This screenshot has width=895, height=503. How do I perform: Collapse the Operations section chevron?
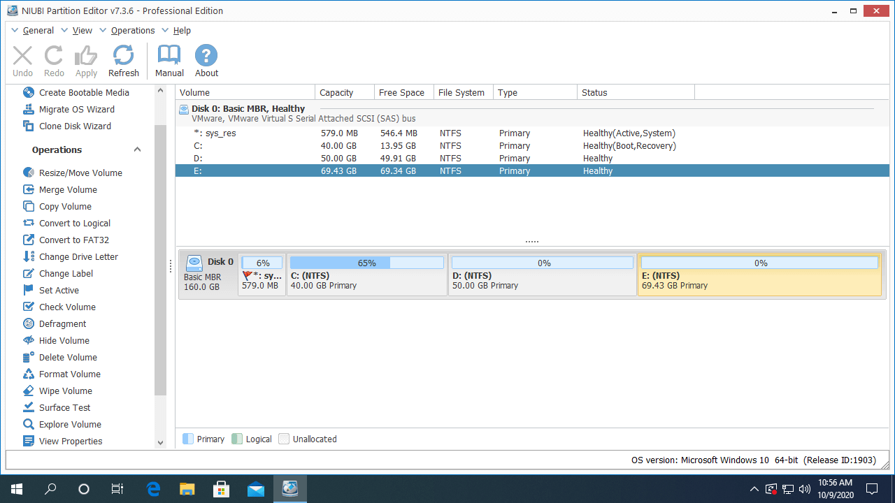click(137, 150)
